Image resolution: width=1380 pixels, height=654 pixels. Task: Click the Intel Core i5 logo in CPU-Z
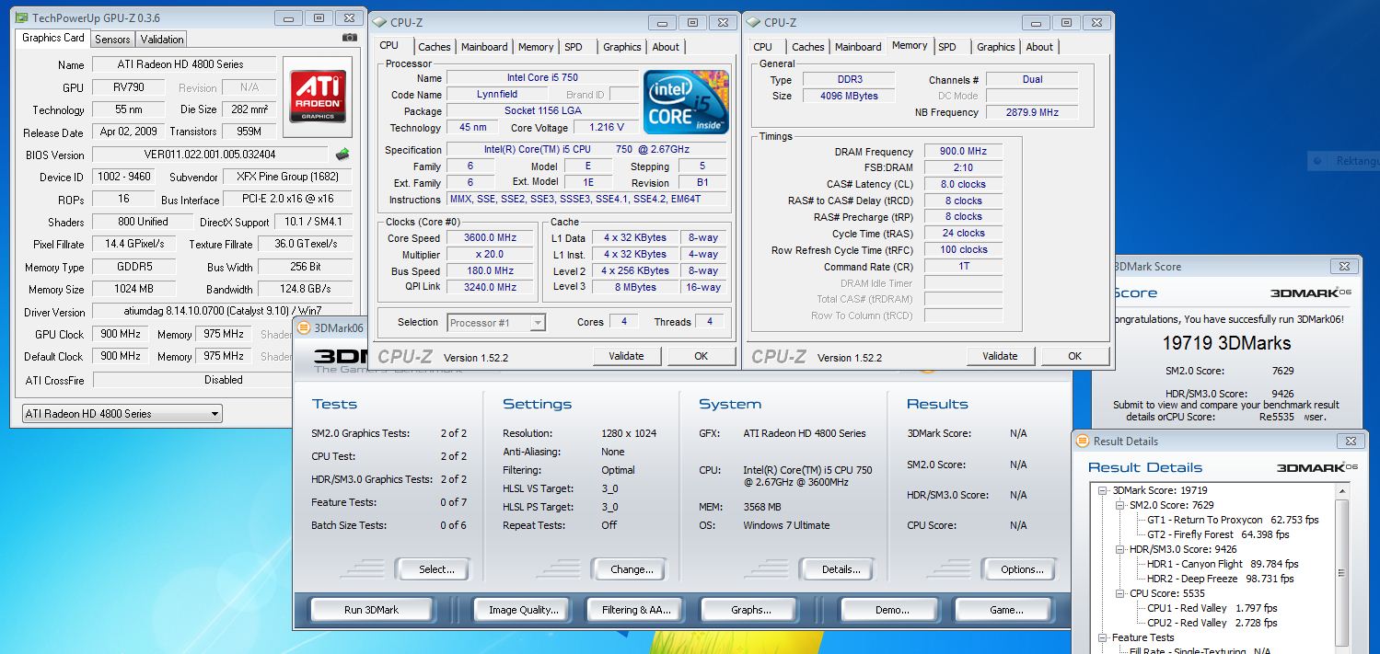pos(686,101)
